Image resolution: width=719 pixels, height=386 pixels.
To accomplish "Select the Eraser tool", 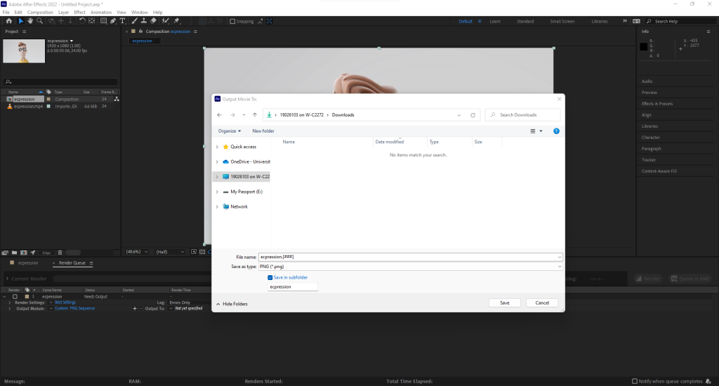I will (153, 20).
